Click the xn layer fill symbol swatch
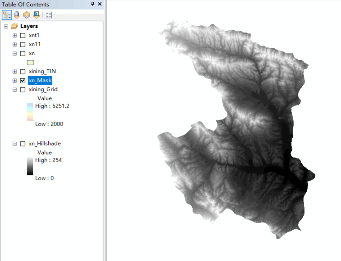Image resolution: width=341 pixels, height=261 pixels. [30, 63]
